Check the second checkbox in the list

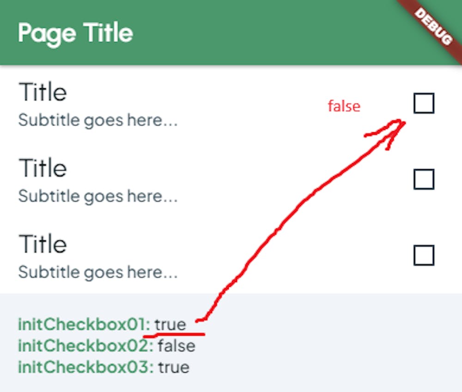pos(424,180)
